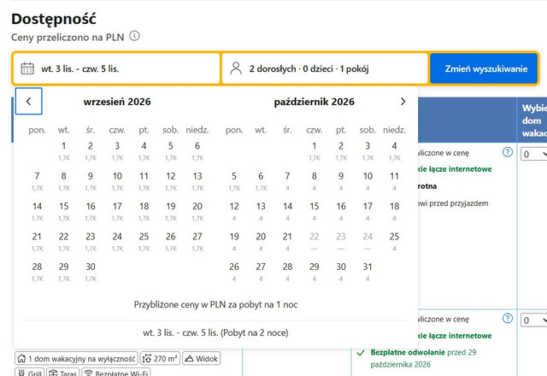Click the '270 m²' badge
Image resolution: width=547 pixels, height=376 pixels.
pos(160,358)
